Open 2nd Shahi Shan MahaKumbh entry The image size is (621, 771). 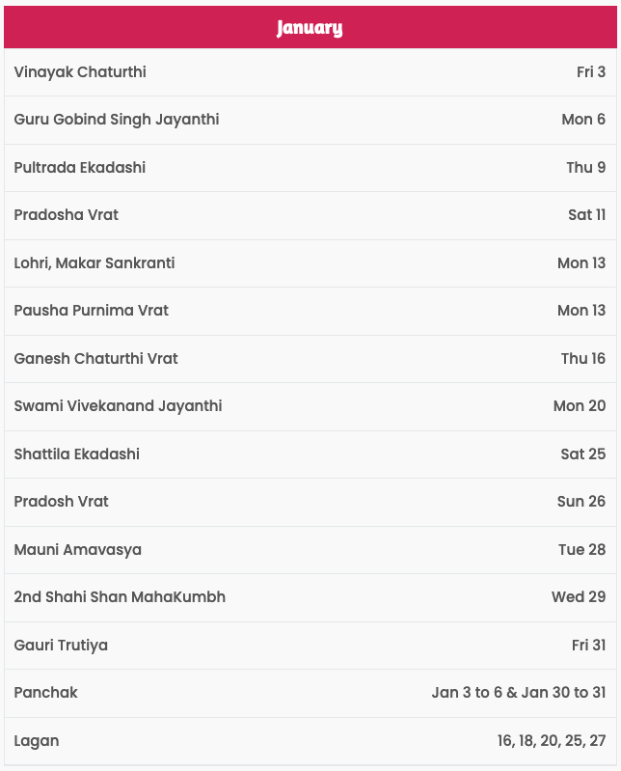tap(310, 597)
